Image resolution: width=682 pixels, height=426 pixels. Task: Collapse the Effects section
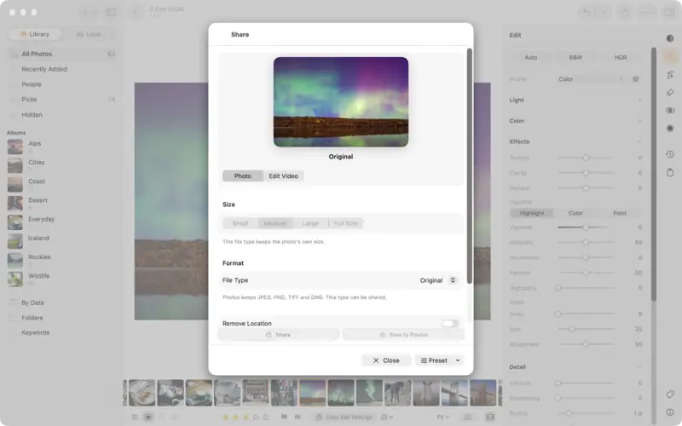tap(575, 141)
